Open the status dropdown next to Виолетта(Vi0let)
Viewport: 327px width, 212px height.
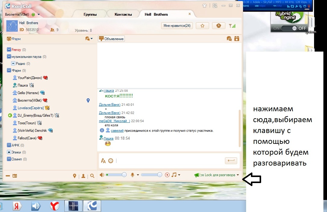[x=39, y=15]
